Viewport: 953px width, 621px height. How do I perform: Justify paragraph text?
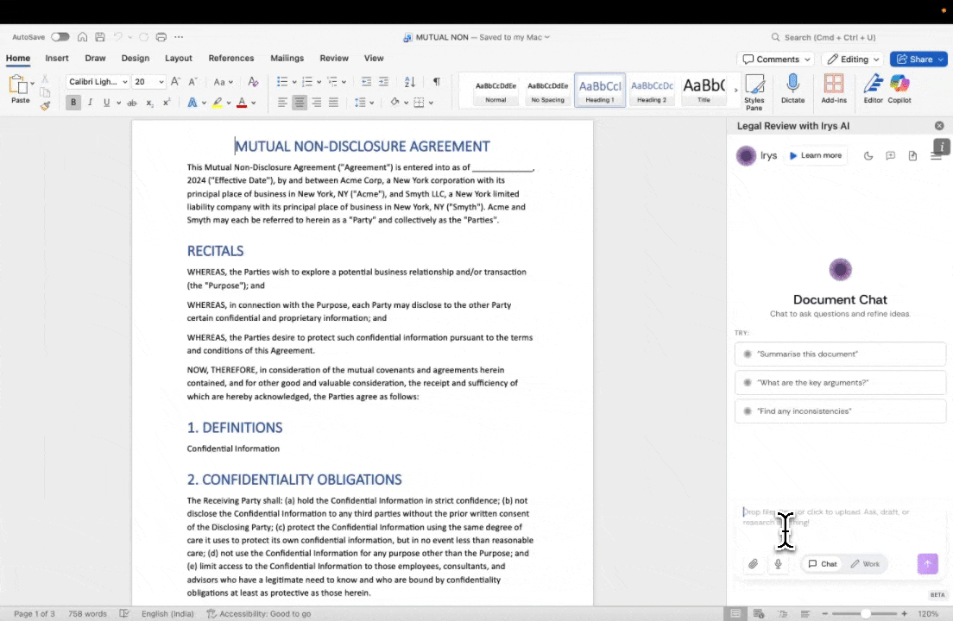333,103
